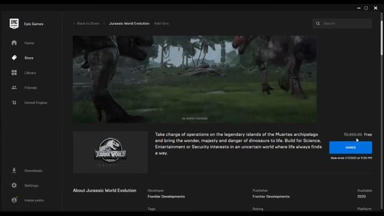Click the 2020 Available value

[x=361, y=197]
